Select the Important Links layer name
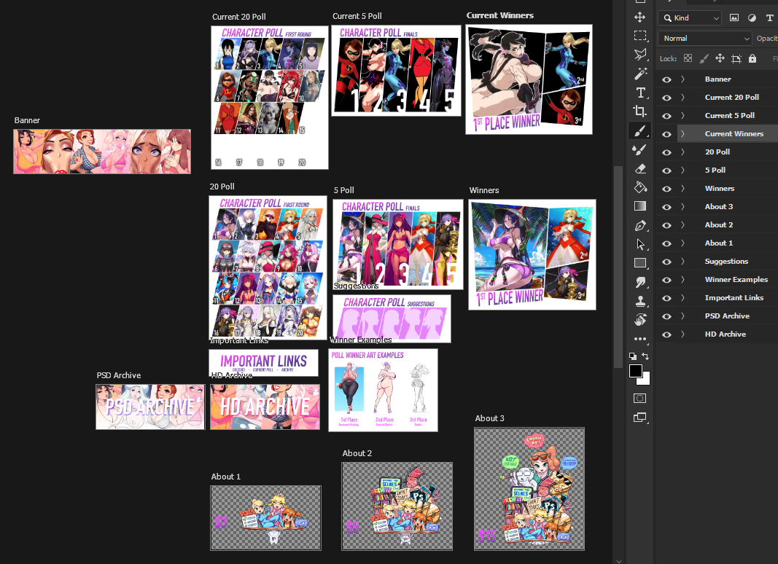 coord(734,297)
